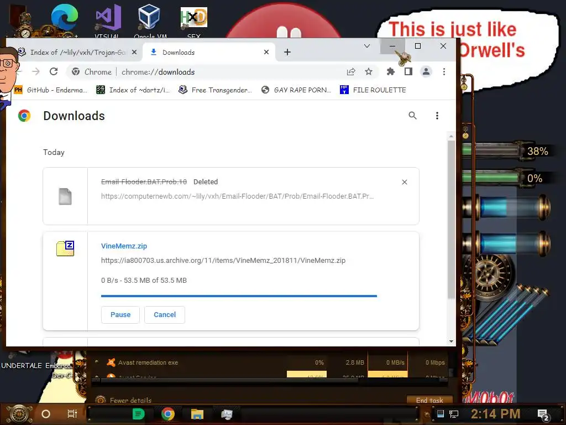This screenshot has height=425, width=566.
Task: Click the VineMemz.zip download progress bar
Action: click(x=239, y=296)
